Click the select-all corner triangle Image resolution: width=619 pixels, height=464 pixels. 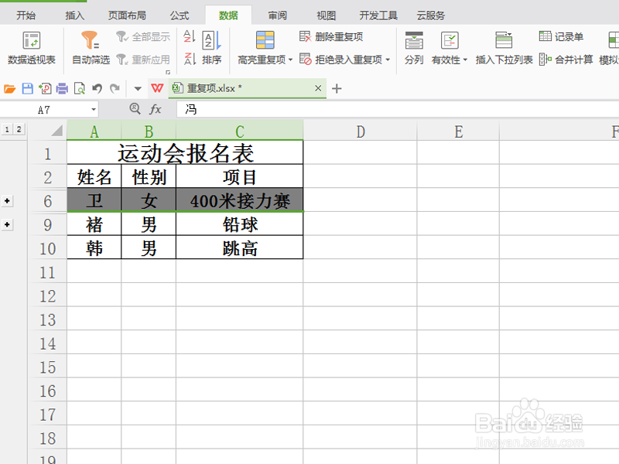point(56,130)
